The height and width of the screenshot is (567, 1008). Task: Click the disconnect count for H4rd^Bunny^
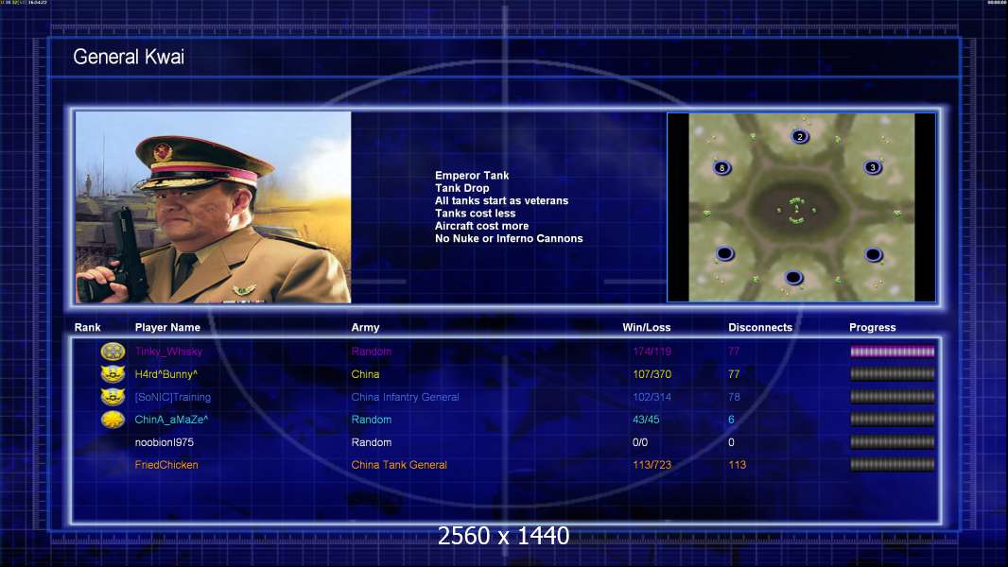pos(734,373)
